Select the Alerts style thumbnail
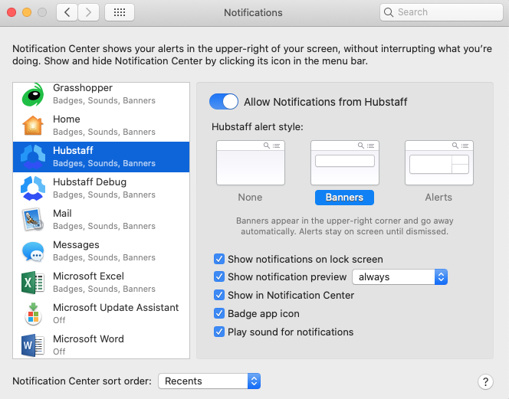509x399 pixels. pos(439,162)
